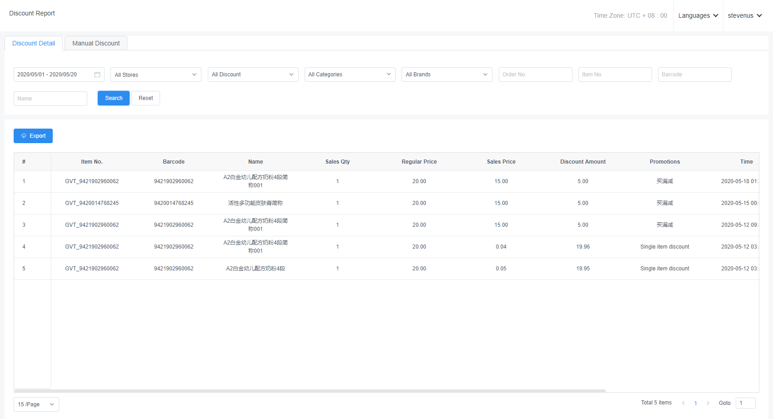Screen dimensions: 773x419
Task: Change the 15 /Page size selector
Action: [36, 404]
